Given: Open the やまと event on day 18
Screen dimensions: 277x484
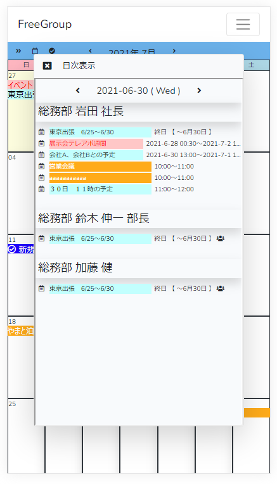Looking at the screenshot, I should pos(21,331).
